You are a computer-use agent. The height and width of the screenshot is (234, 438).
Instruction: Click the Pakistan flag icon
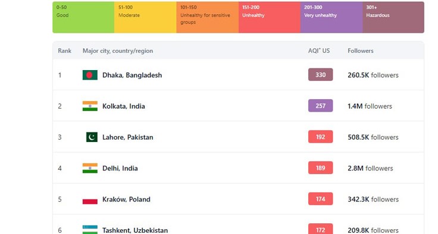point(92,137)
